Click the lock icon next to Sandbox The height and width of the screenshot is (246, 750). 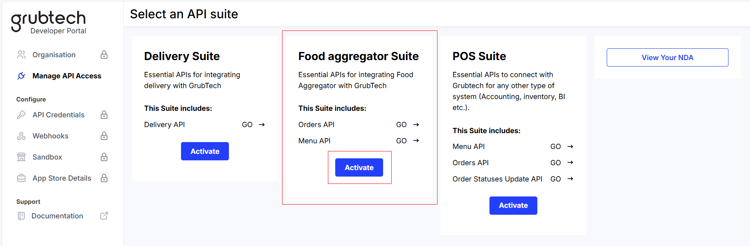pos(104,157)
